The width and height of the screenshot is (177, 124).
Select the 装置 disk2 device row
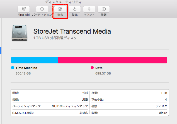pos(129,113)
